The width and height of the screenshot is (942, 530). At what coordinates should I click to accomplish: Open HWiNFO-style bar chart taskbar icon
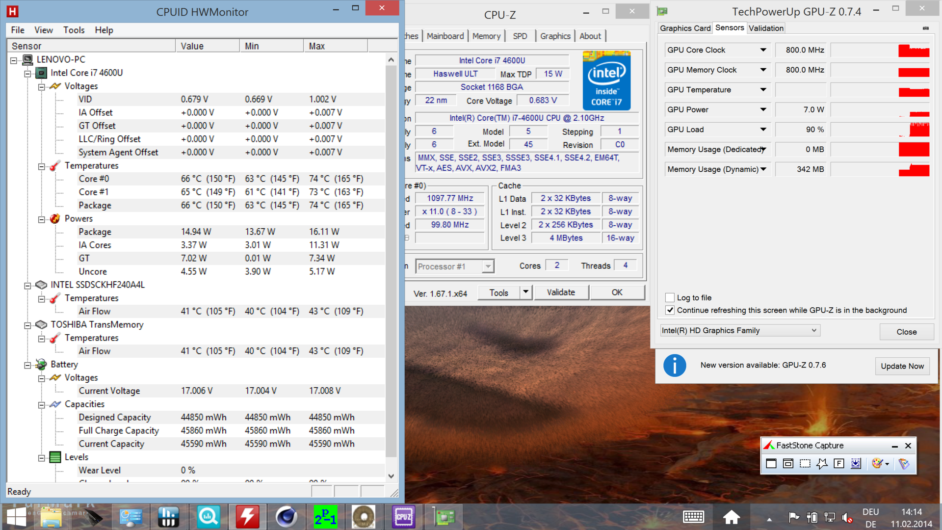coord(169,517)
